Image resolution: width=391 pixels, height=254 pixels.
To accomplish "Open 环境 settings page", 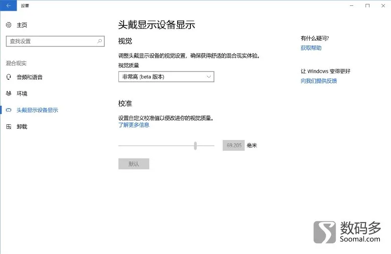I will (22, 93).
